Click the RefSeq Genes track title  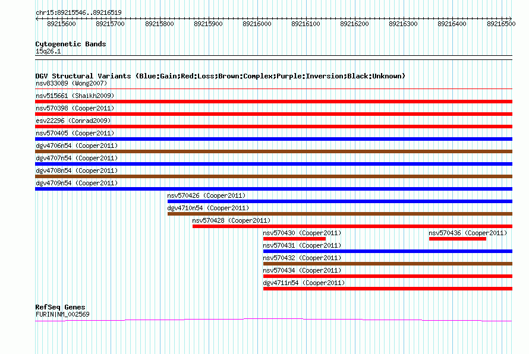(x=61, y=307)
